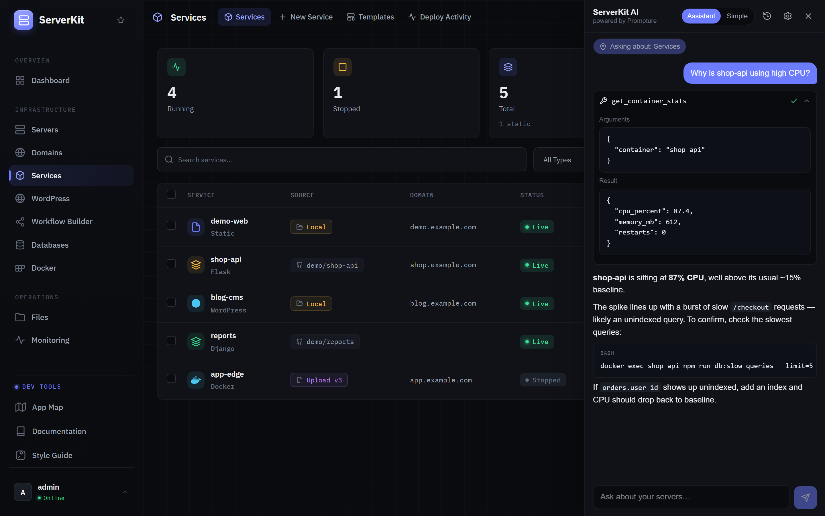Viewport: 825px width, 516px height.
Task: Check the blog-cms row checkbox
Action: 171,302
